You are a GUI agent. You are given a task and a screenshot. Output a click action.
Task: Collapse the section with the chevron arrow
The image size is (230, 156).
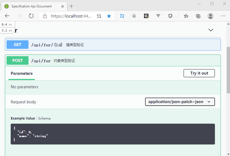tap(211, 30)
